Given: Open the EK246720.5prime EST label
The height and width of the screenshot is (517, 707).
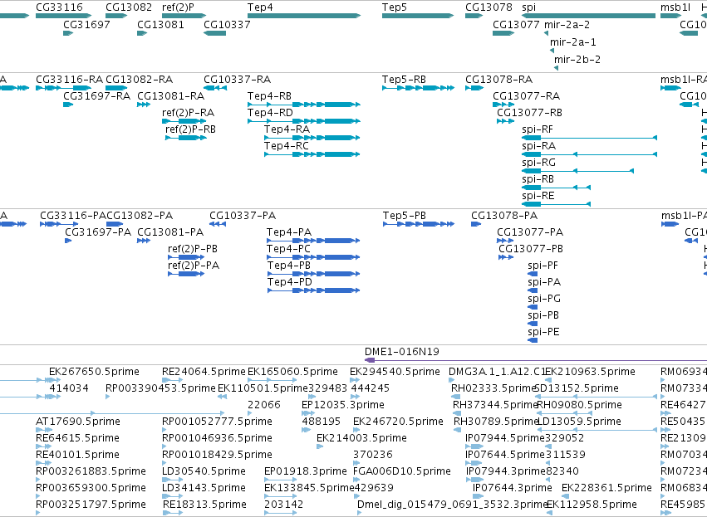Looking at the screenshot, I should (398, 422).
